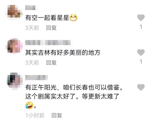Open the blurred username above '有空一起看星星'
This screenshot has height=122, width=151.
pos(30,8)
